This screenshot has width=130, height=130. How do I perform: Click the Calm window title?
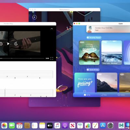click(x=121, y=24)
